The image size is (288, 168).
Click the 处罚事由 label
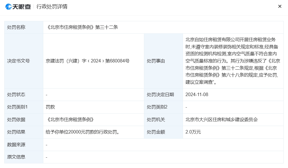(x=156, y=61)
